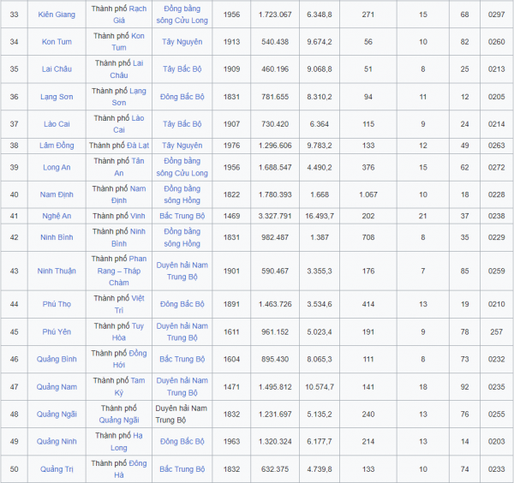
Task: Select area value 6.364
Action: (x=320, y=124)
